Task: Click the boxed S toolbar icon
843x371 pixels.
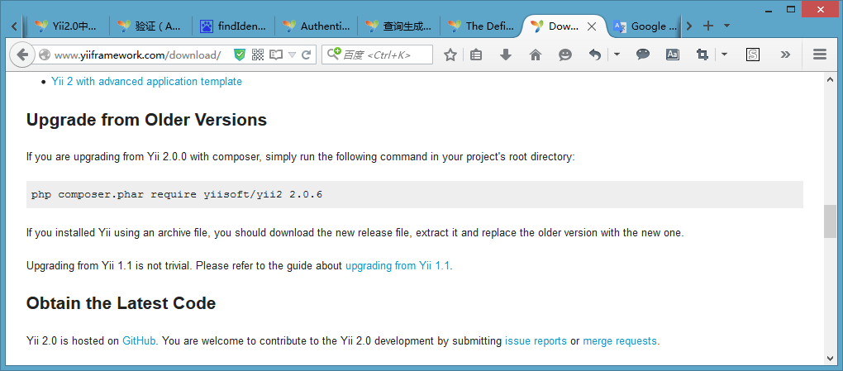Action: pyautogui.click(x=753, y=55)
